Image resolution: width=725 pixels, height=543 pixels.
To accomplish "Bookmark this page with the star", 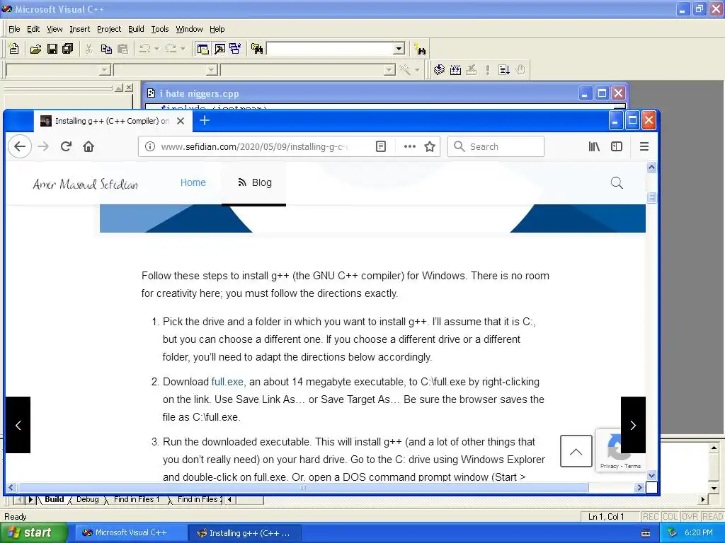I will point(430,146).
